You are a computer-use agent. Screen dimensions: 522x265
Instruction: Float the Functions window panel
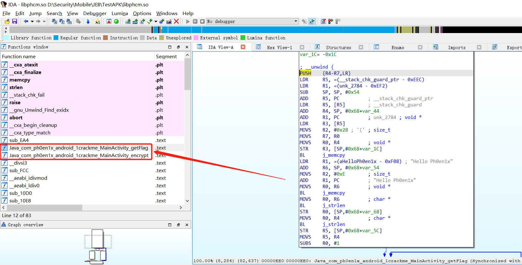pos(178,47)
